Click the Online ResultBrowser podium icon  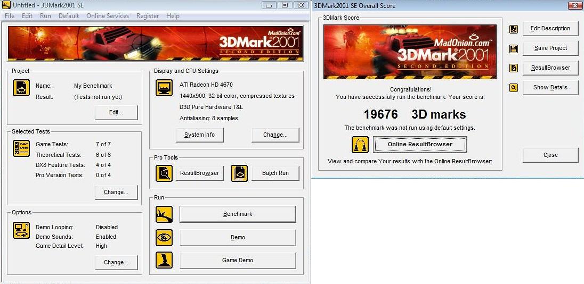360,145
